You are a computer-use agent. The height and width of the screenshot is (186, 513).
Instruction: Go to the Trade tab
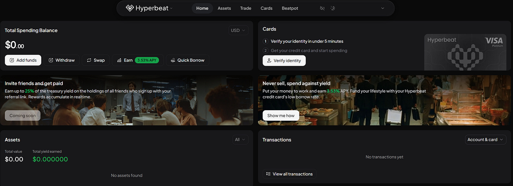point(246,8)
